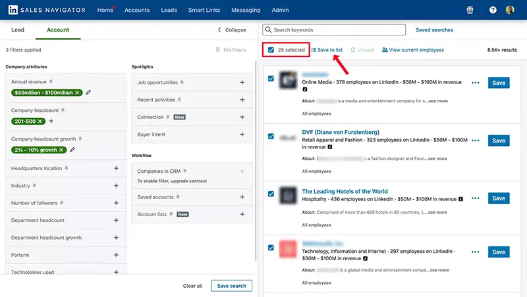This screenshot has height=297, width=527.
Task: Remove the 2% - 10% growth chip
Action: 61,150
